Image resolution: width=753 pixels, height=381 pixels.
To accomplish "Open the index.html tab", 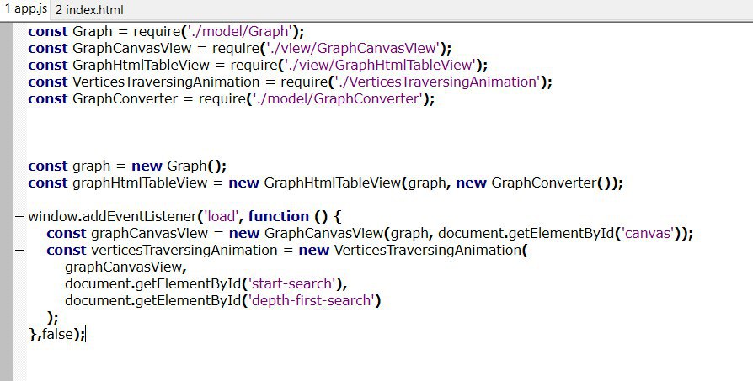I will 88,9.
